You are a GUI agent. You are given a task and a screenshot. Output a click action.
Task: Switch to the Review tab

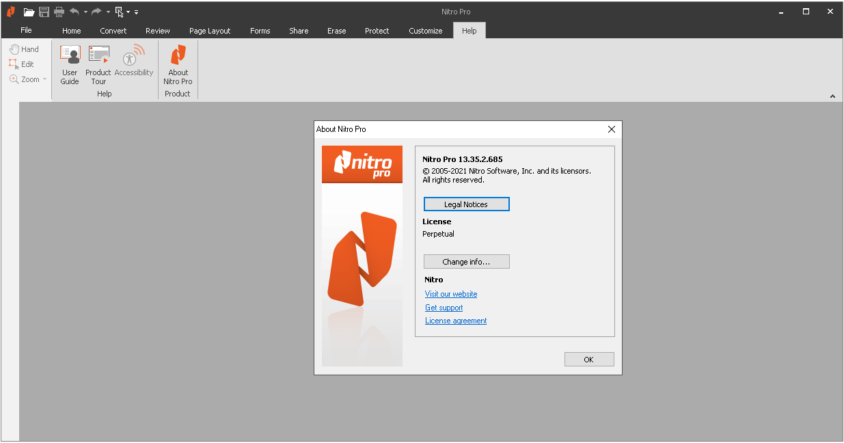pyautogui.click(x=158, y=31)
